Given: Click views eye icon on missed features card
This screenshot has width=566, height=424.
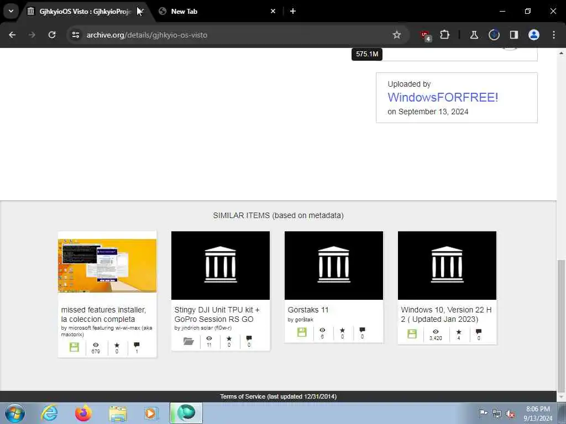Looking at the screenshot, I should coord(96,345).
